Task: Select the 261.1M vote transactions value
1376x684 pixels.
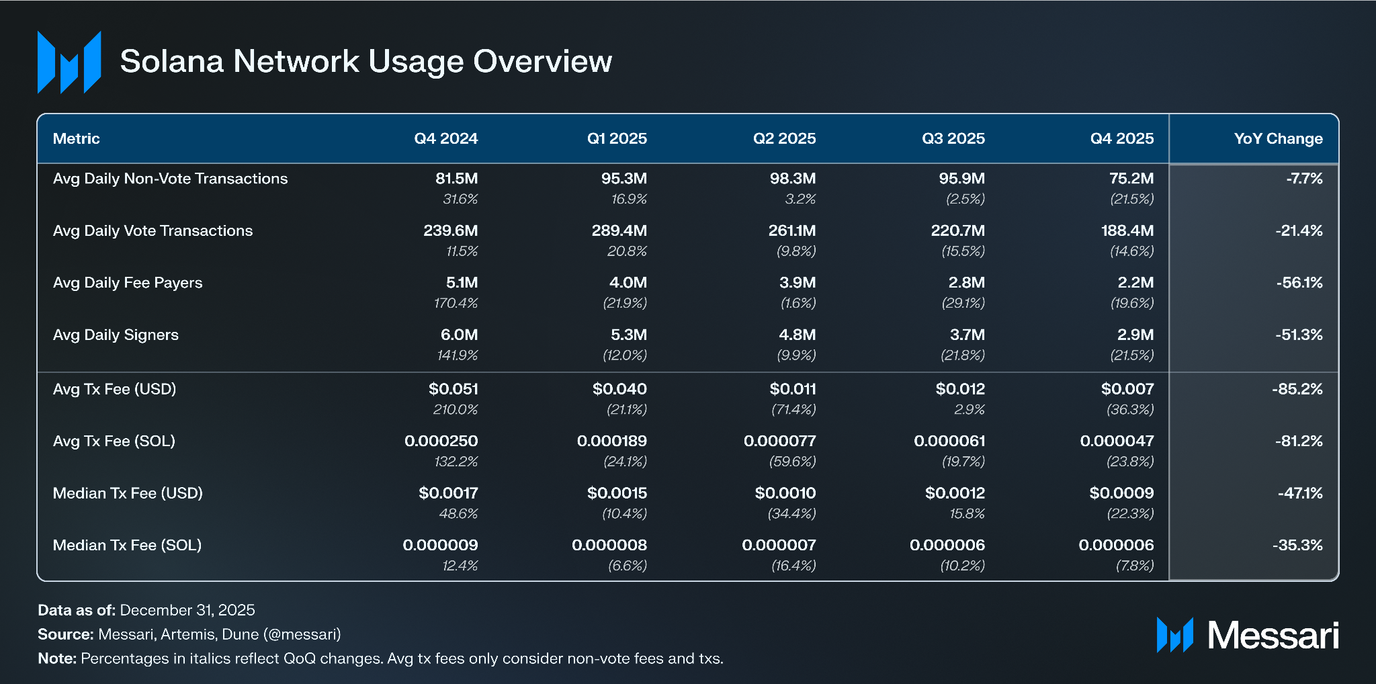Action: click(x=792, y=230)
